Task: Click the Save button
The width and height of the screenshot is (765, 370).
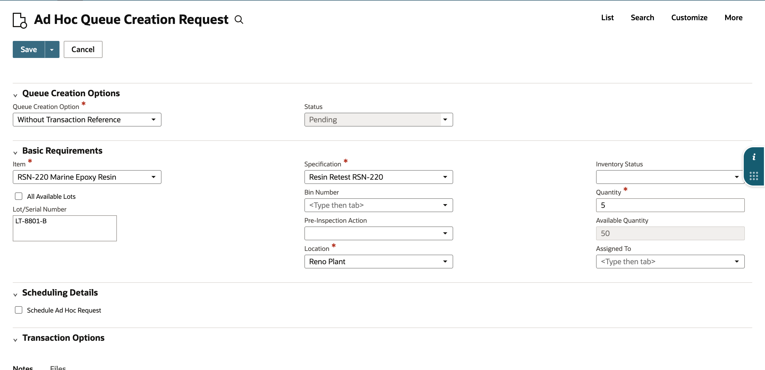Action: pyautogui.click(x=29, y=49)
